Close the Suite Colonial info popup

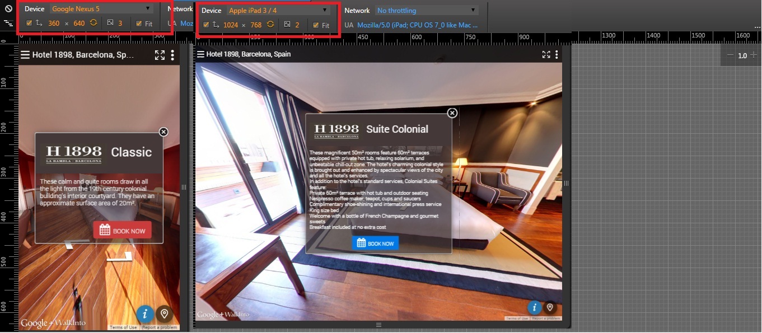tap(452, 113)
